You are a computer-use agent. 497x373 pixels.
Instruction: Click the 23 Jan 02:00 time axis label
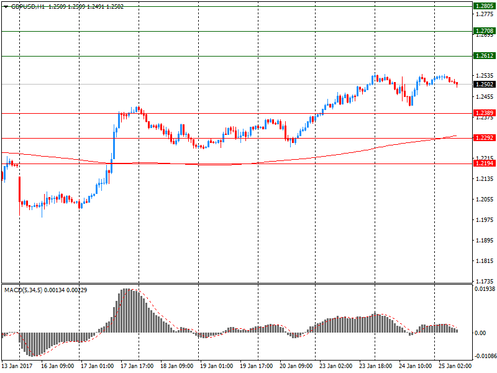(336, 366)
